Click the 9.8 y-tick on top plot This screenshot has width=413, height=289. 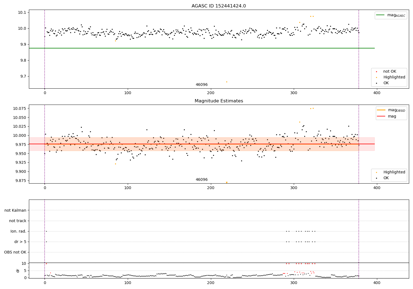[23, 61]
